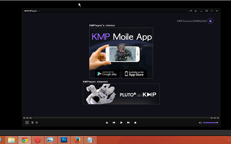Image resolution: width=231 pixels, height=144 pixels.
Task: Open a file with the eject icon
Action: click(x=107, y=123)
